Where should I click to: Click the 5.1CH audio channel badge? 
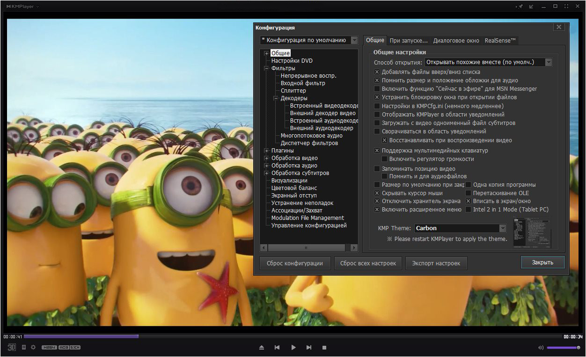pos(75,347)
